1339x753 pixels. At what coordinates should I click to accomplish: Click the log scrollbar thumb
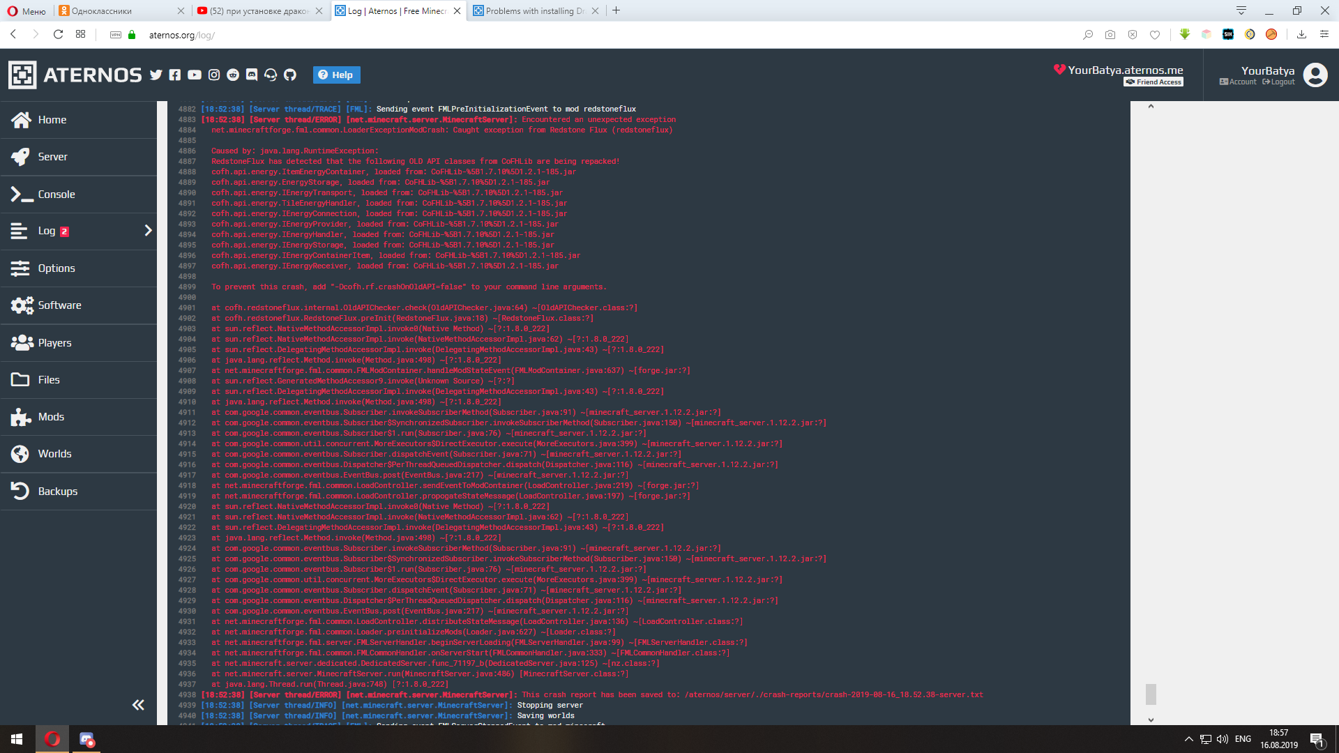(1151, 694)
